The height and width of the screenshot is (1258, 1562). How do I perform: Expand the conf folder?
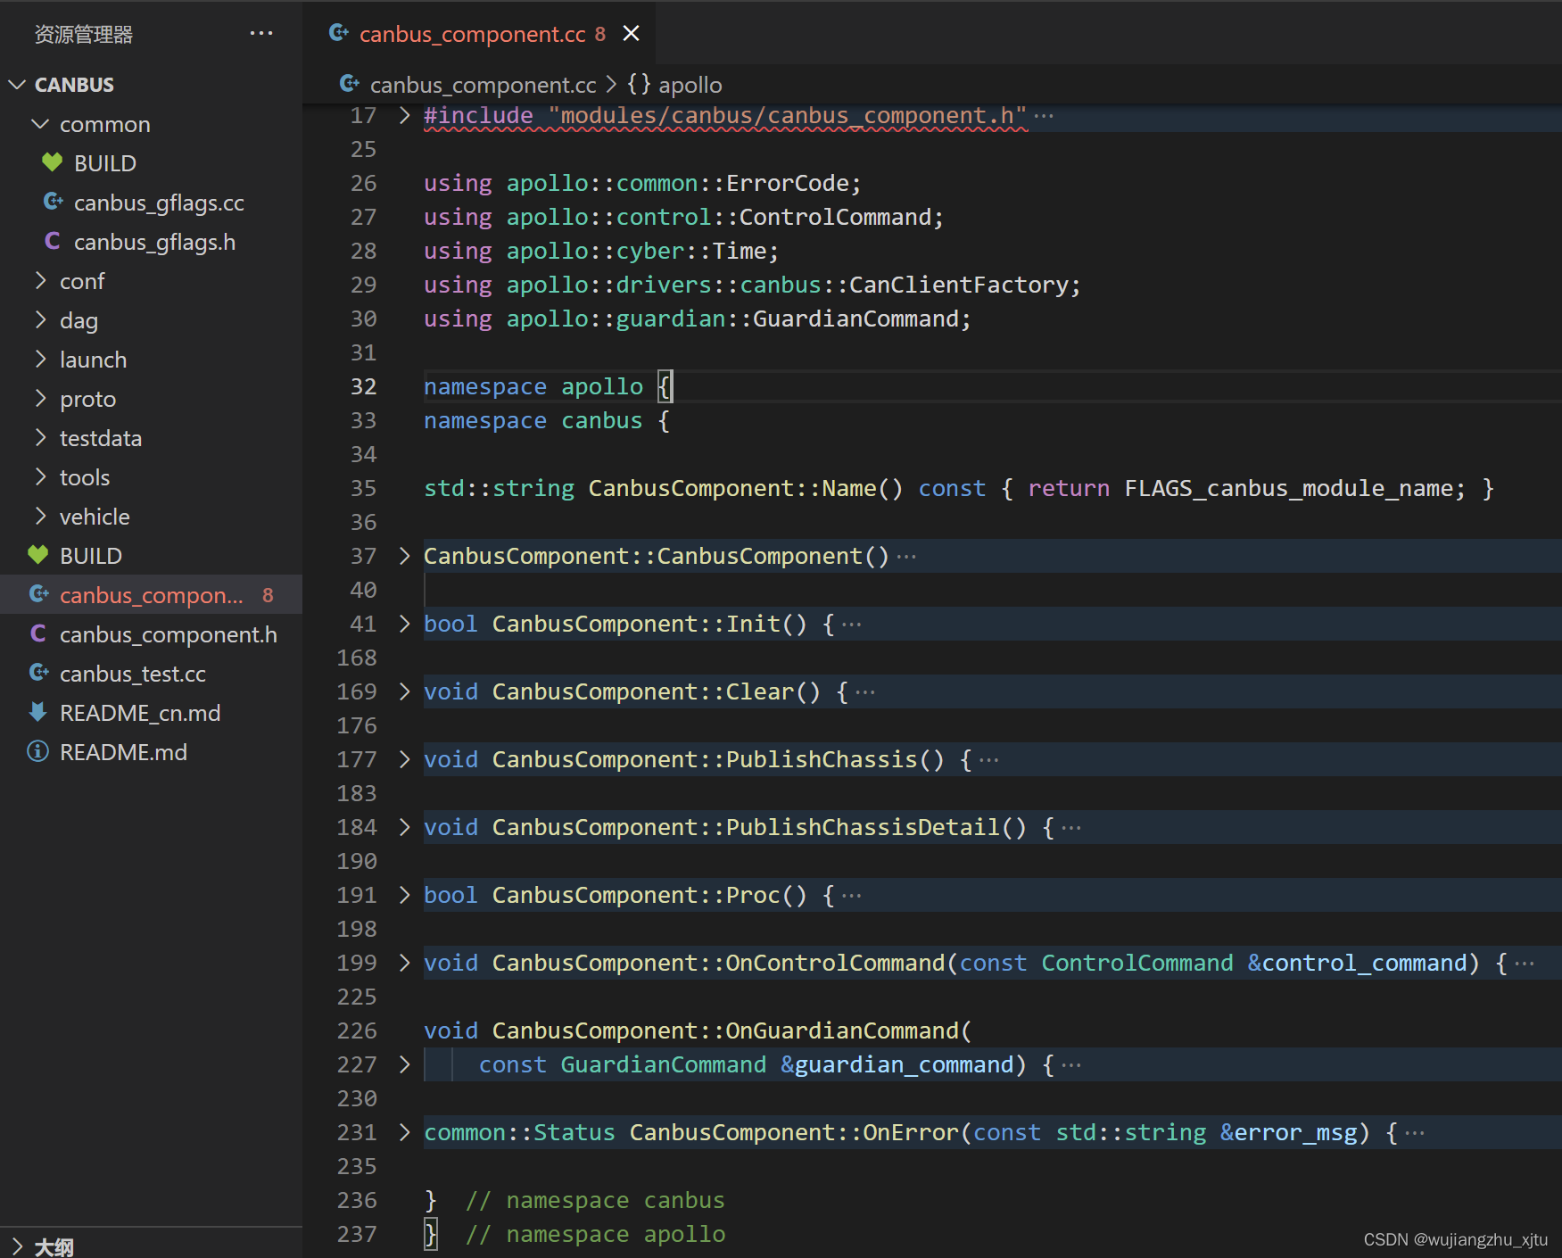40,281
